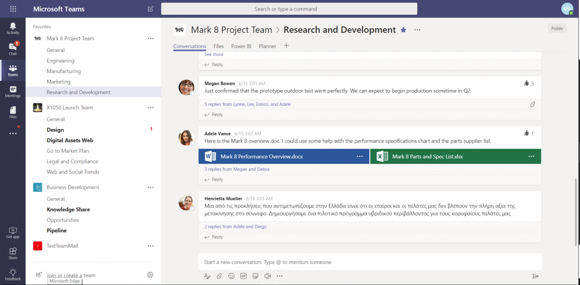Select the Teams icon in sidebar
Screen dimensions: 580x285
click(x=12, y=70)
